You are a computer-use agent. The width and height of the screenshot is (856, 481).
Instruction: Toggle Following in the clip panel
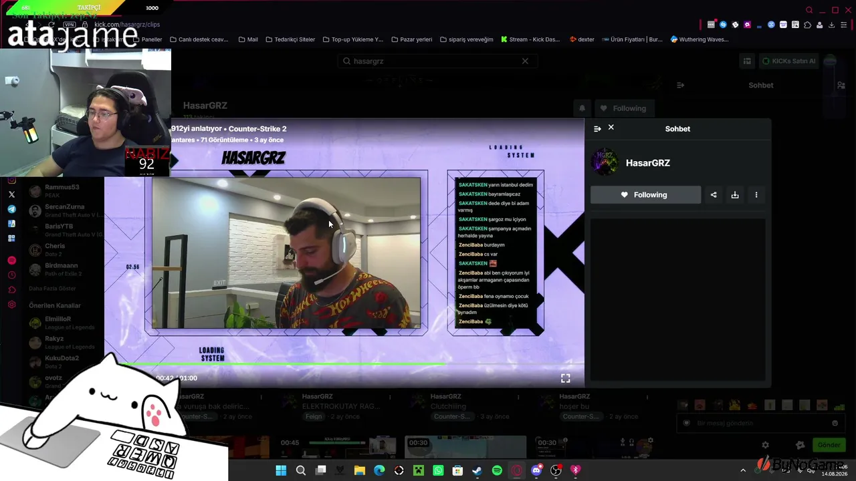tap(645, 195)
